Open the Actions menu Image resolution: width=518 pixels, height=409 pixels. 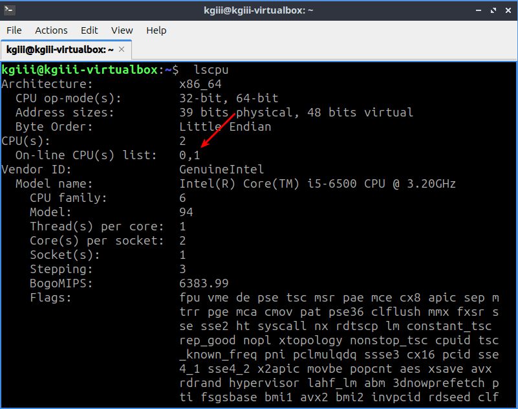(51, 30)
